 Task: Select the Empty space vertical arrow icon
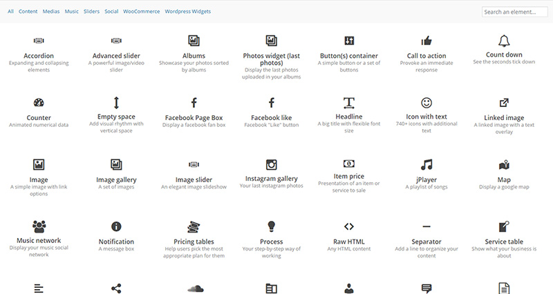pos(116,103)
